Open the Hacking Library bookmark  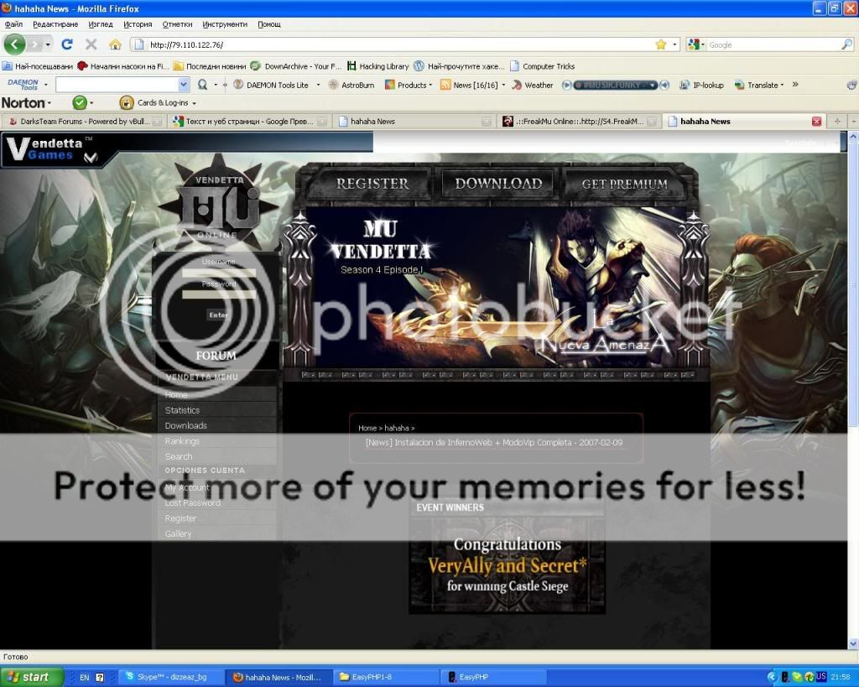(378, 66)
